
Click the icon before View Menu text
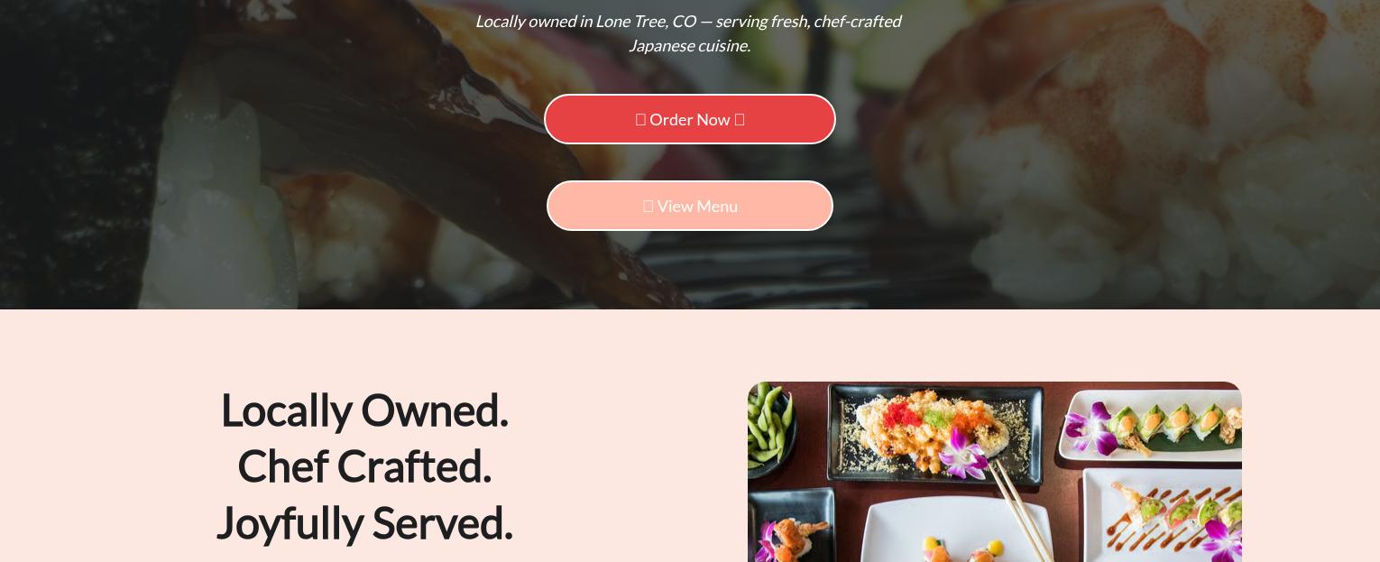[x=648, y=206]
